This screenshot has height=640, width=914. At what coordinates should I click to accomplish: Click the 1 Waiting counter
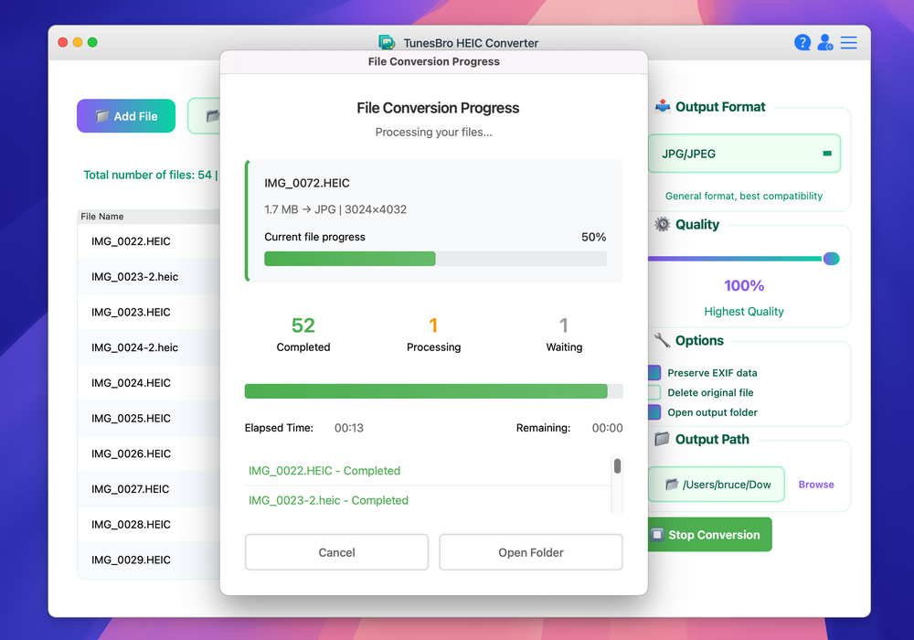pyautogui.click(x=564, y=334)
